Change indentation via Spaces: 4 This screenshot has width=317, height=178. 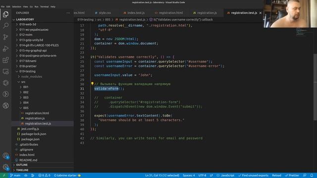click(x=189, y=176)
